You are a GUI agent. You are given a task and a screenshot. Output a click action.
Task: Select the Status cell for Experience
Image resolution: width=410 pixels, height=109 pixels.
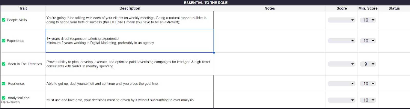[x=394, y=41]
